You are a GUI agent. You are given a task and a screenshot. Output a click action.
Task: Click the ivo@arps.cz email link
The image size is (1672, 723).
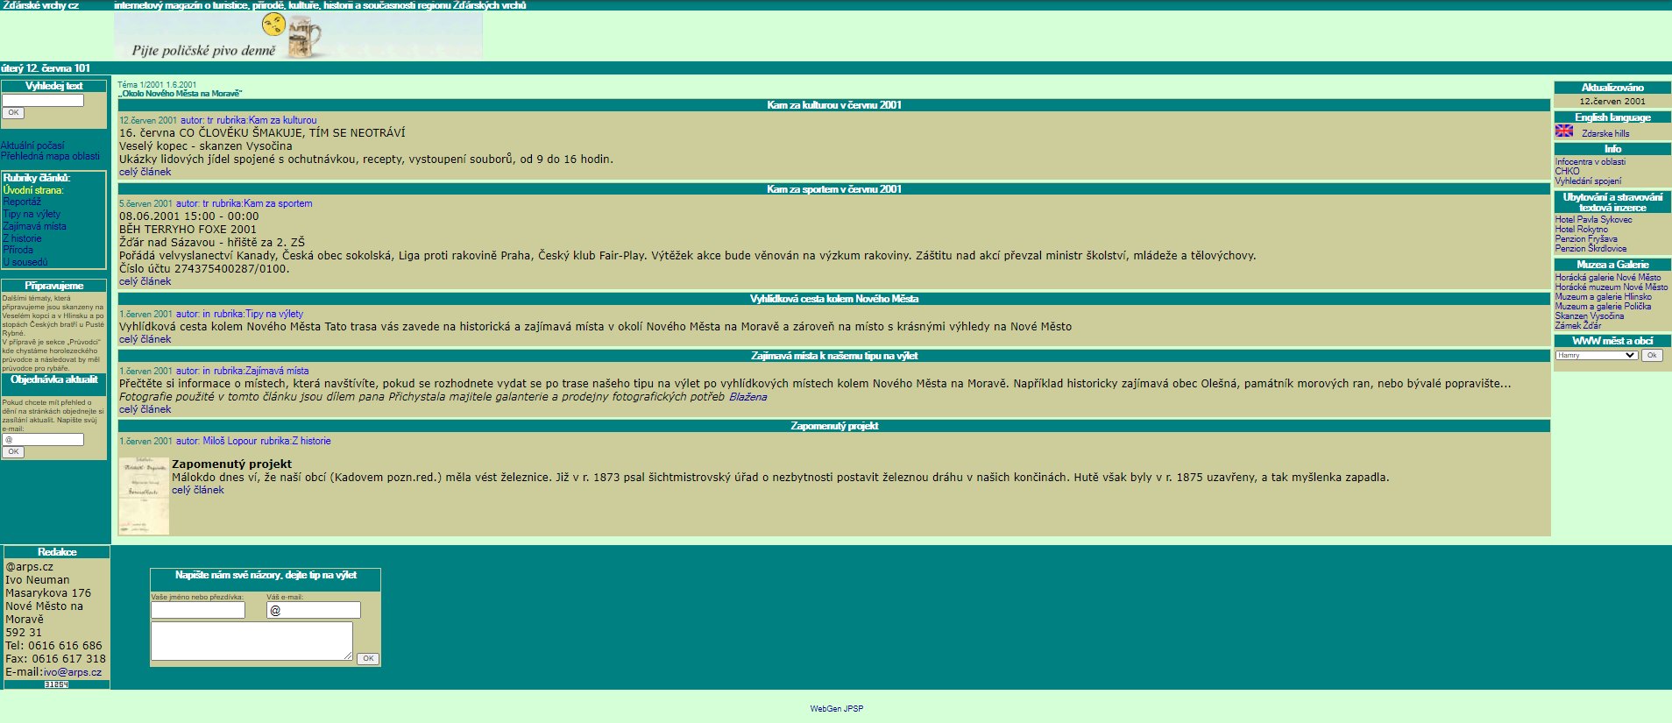point(73,672)
